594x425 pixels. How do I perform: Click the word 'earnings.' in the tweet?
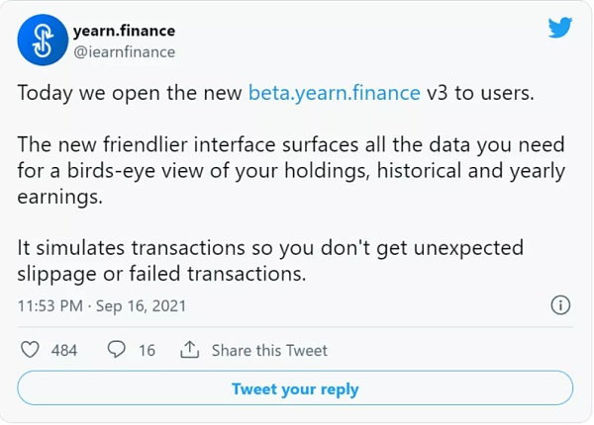click(60, 197)
